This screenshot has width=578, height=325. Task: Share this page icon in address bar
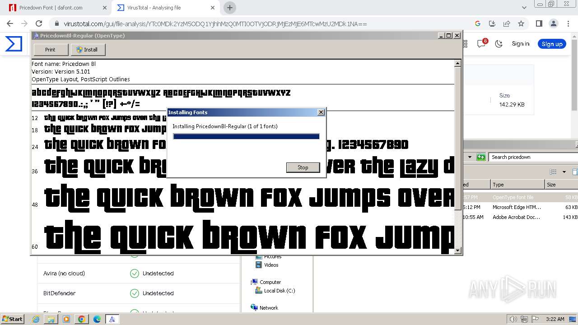pyautogui.click(x=507, y=24)
